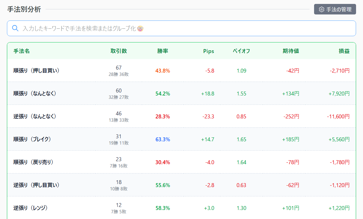Open the 順張り（なんとなく） strategy row
The width and height of the screenshot is (363, 219).
35,93
